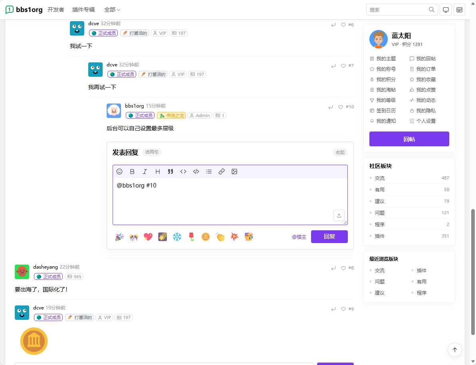Open the emoji picker in the editor toolbar
476x365 pixels.
point(119,172)
